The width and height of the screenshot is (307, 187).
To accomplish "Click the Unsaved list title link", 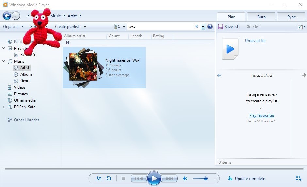I will (255, 41).
